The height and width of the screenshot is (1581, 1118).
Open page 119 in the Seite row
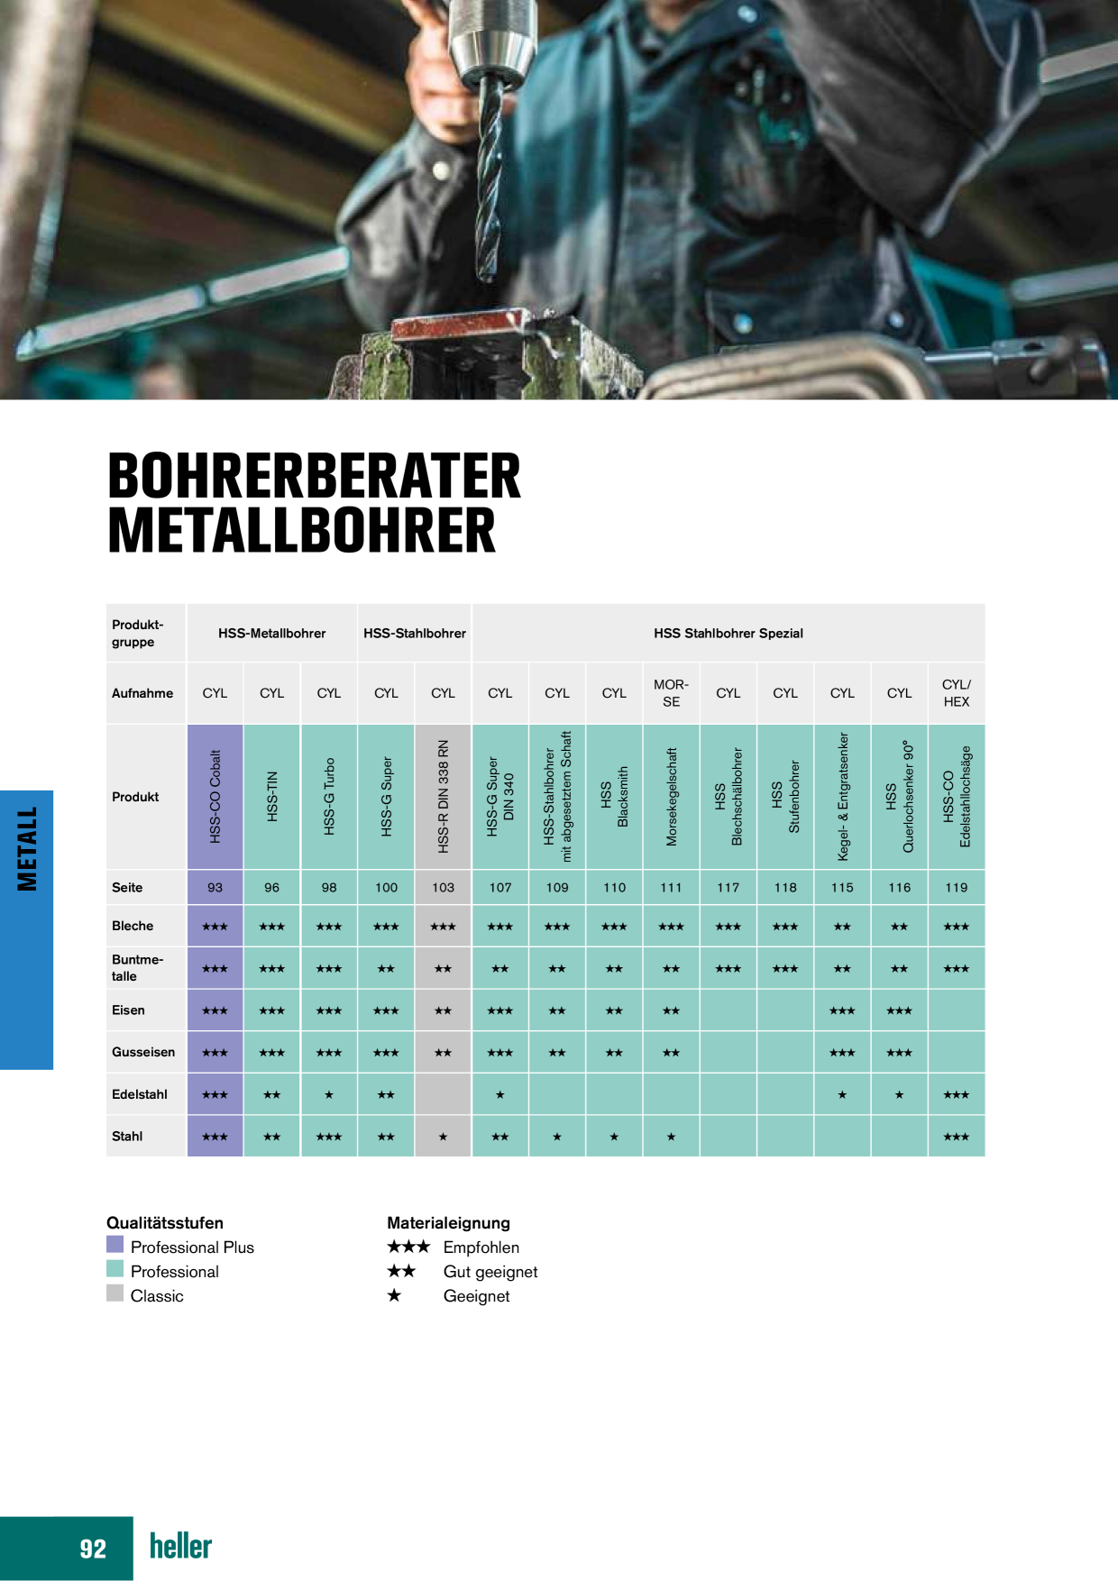(957, 888)
